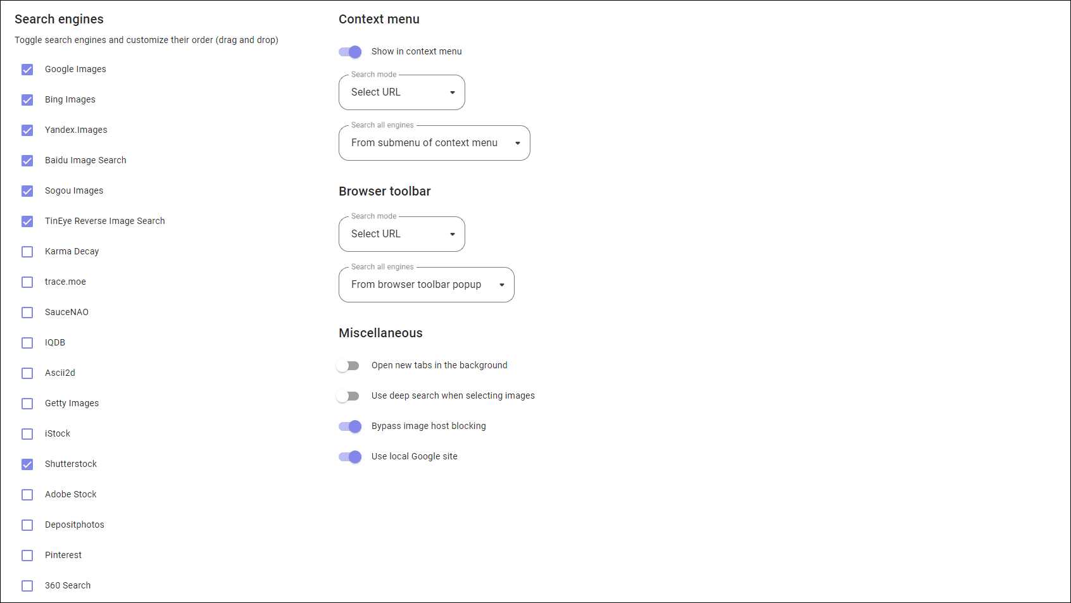This screenshot has height=603, width=1071.
Task: Turn off Show in context menu toggle
Action: (349, 52)
